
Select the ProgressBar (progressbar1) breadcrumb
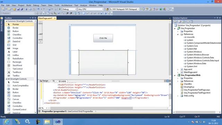pos(54,111)
